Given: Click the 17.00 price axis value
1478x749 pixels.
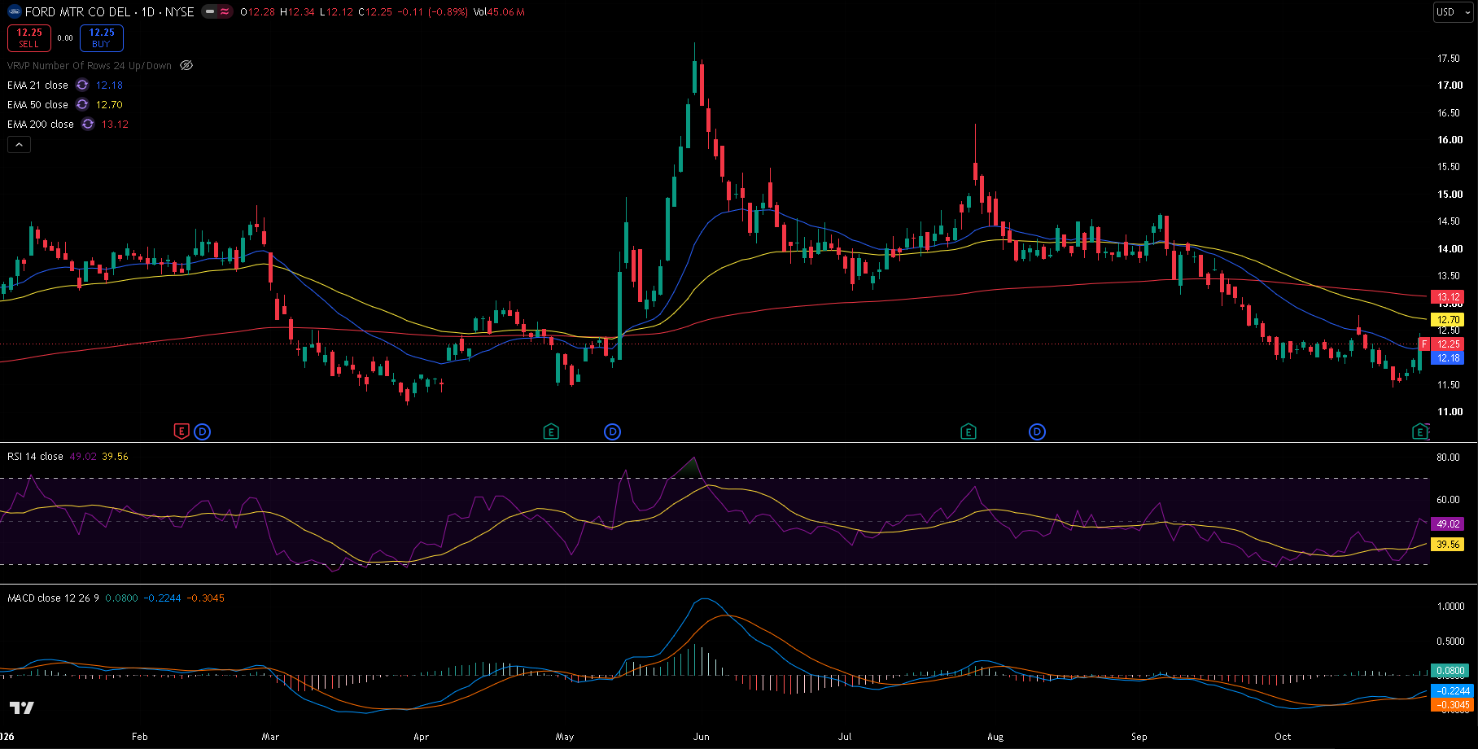Looking at the screenshot, I should click(1450, 85).
